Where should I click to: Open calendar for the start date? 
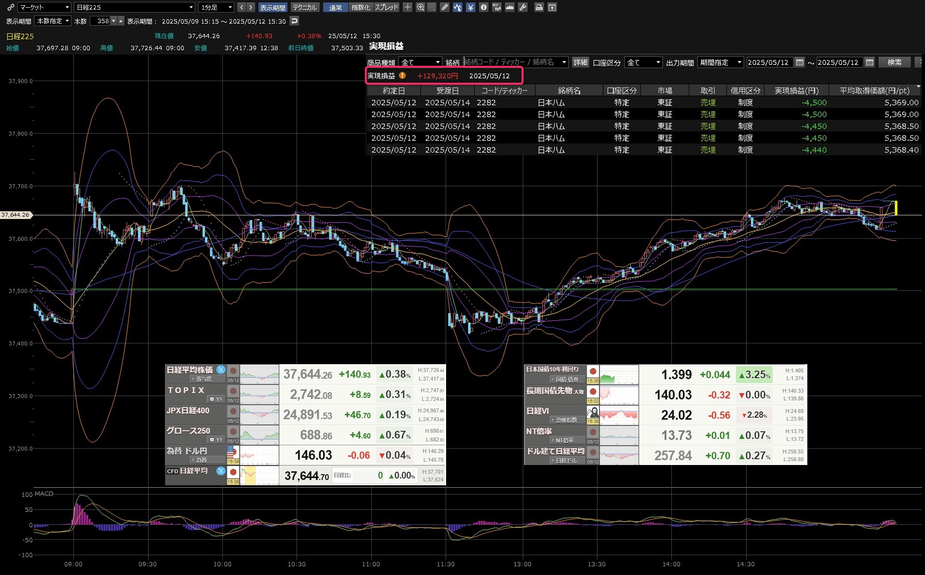point(800,62)
